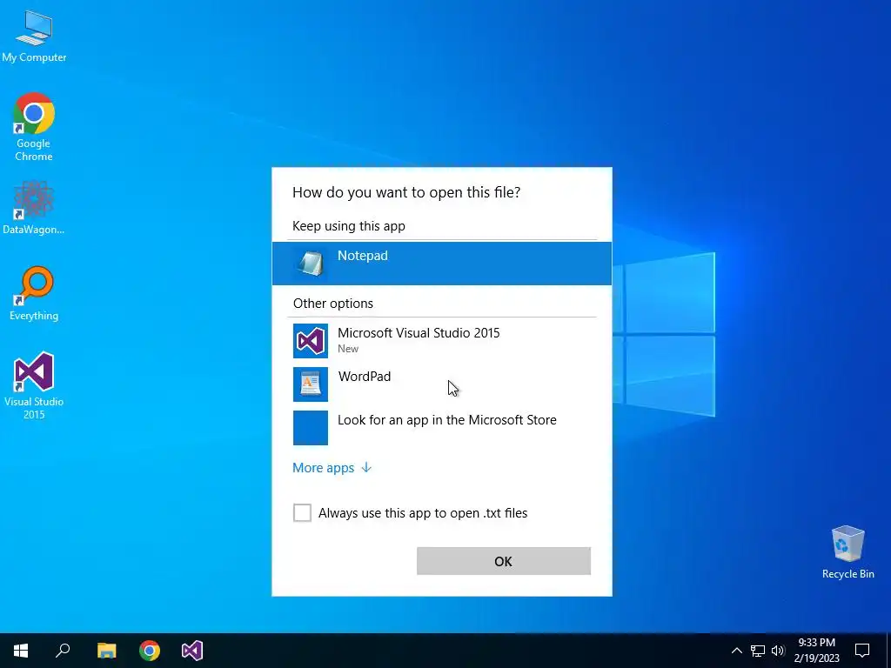891x668 pixels.
Task: Open the clock showing 9:33 PM
Action: (816, 651)
